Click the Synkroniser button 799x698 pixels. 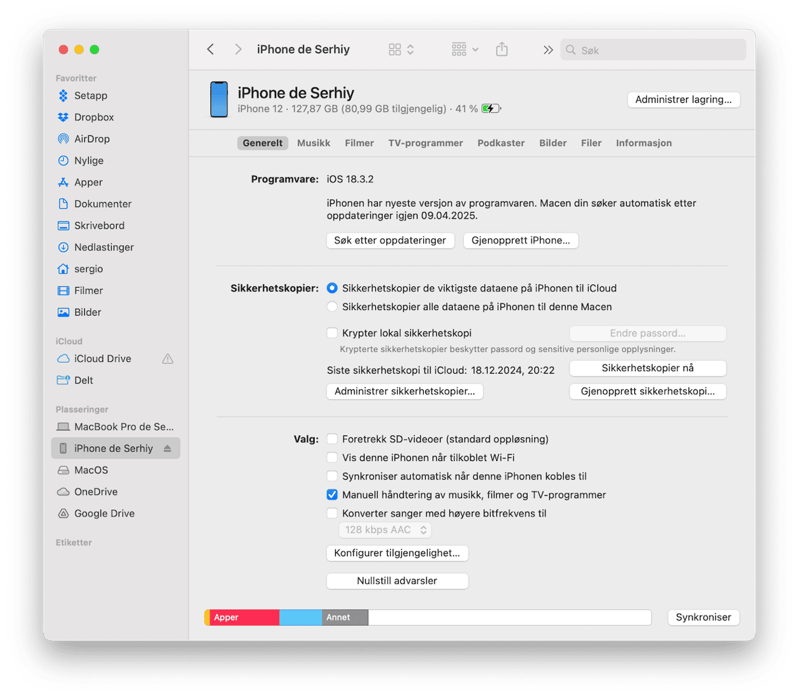coord(704,617)
